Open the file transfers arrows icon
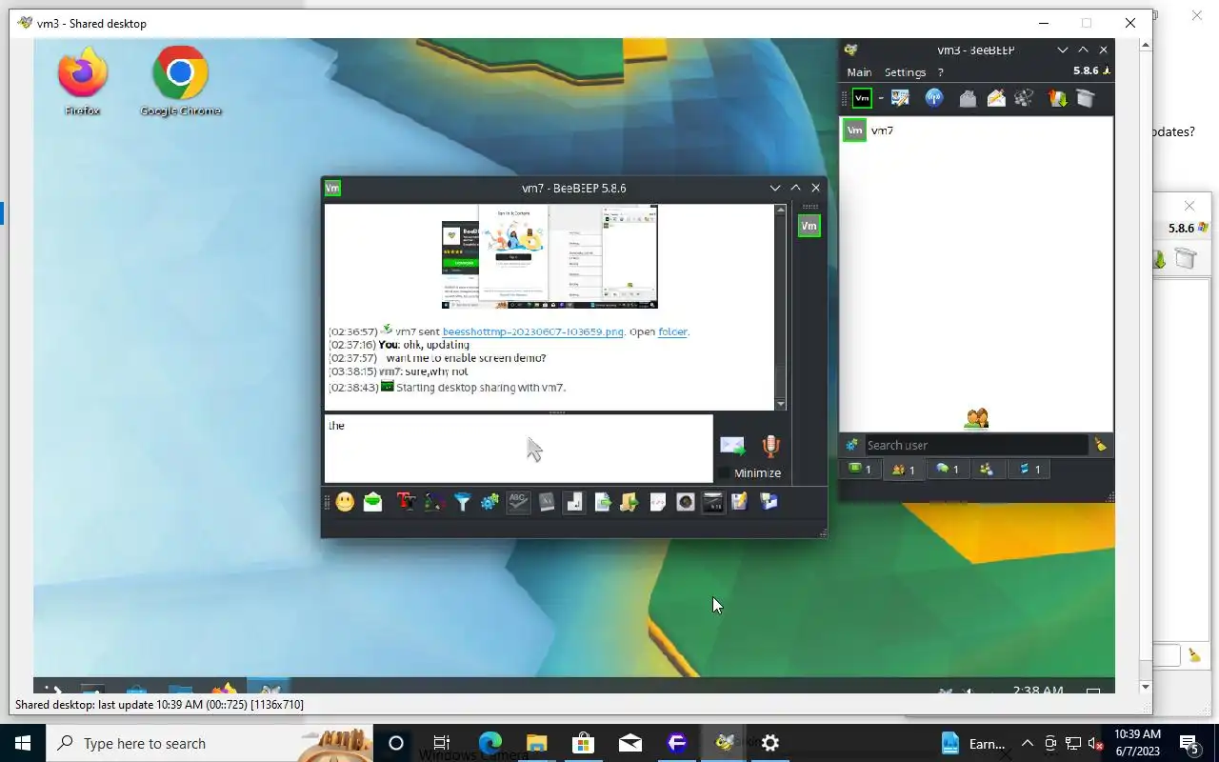Screen dimensions: 1219x762 1057,98
